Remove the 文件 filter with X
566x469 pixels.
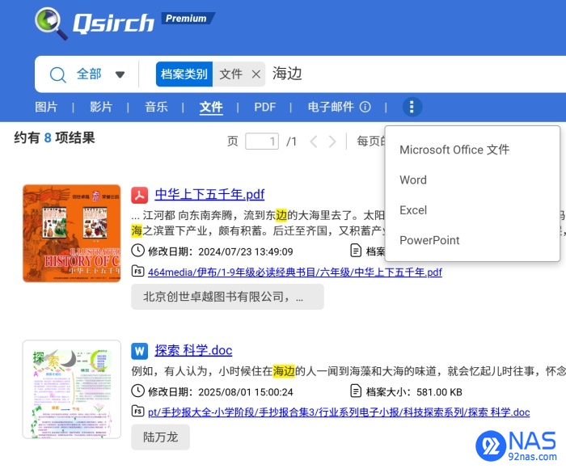tap(256, 74)
